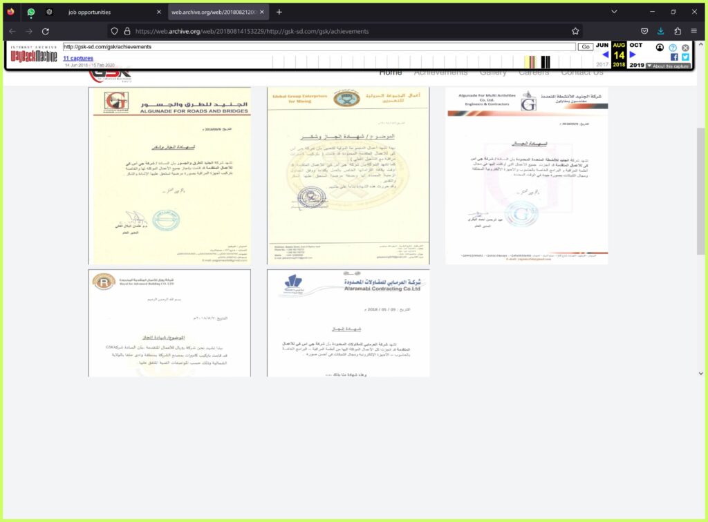Click capture timeline black bars

(x=546, y=61)
